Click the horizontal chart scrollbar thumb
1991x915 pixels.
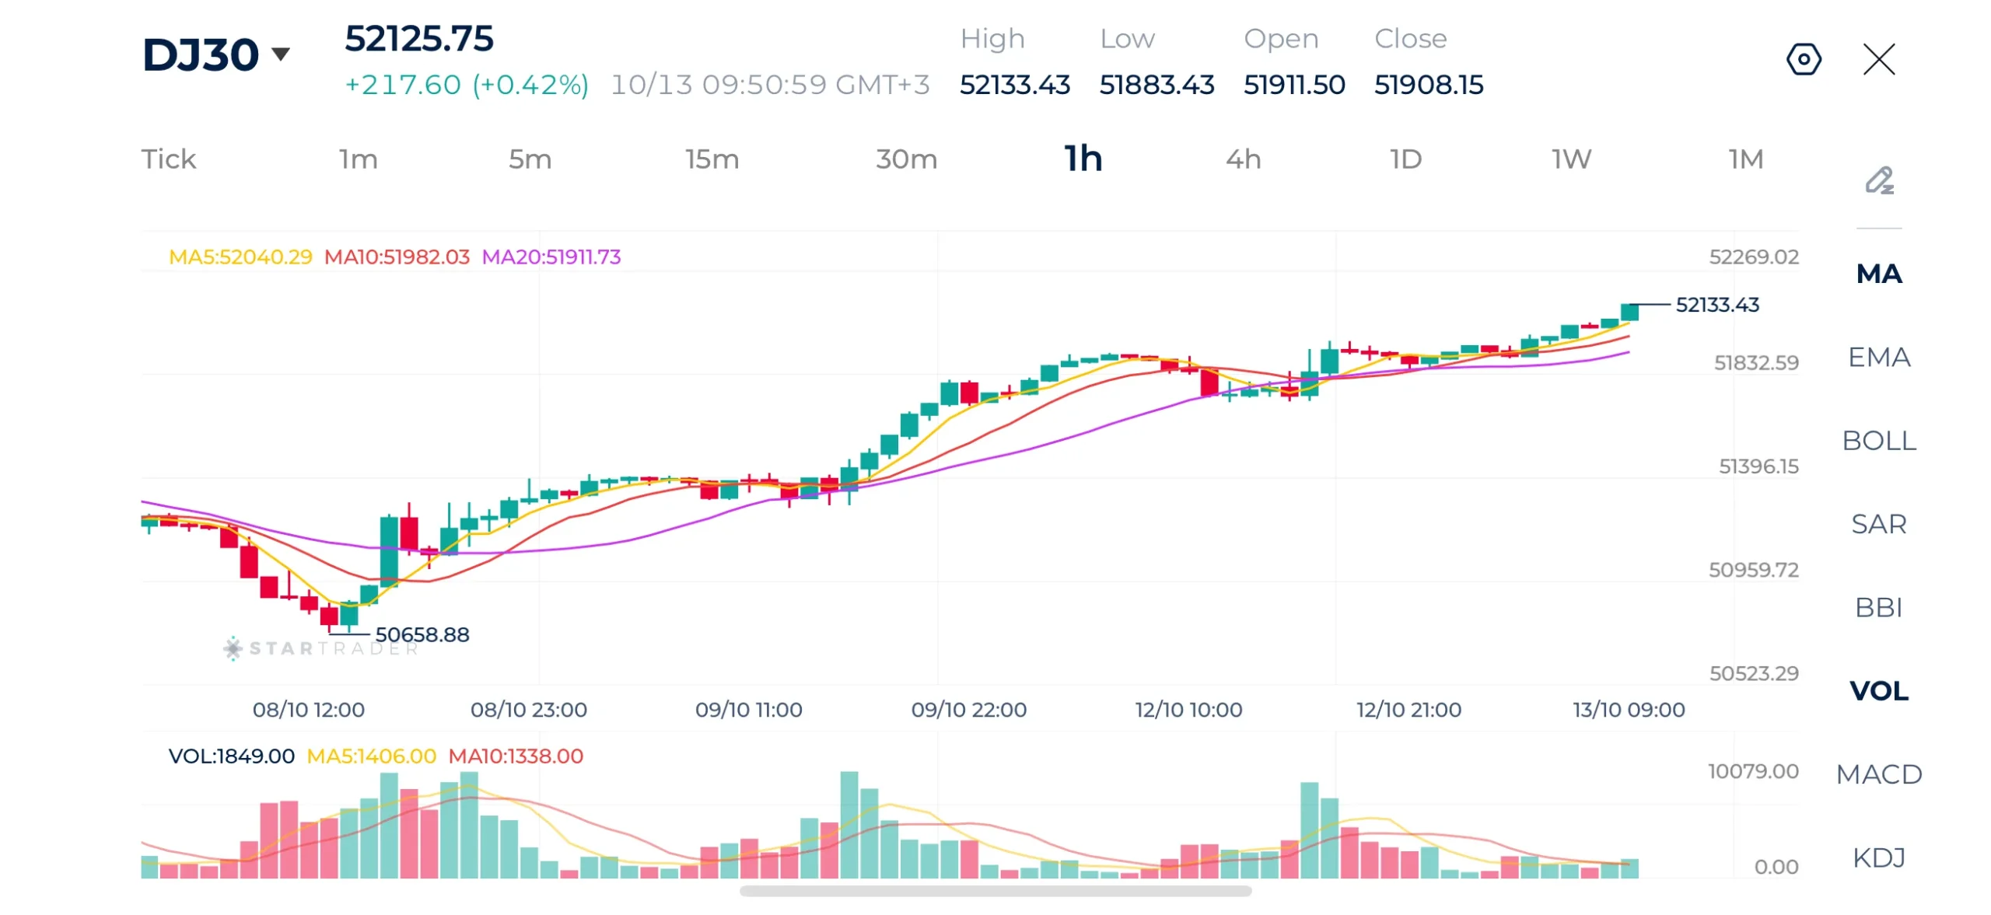(x=995, y=891)
